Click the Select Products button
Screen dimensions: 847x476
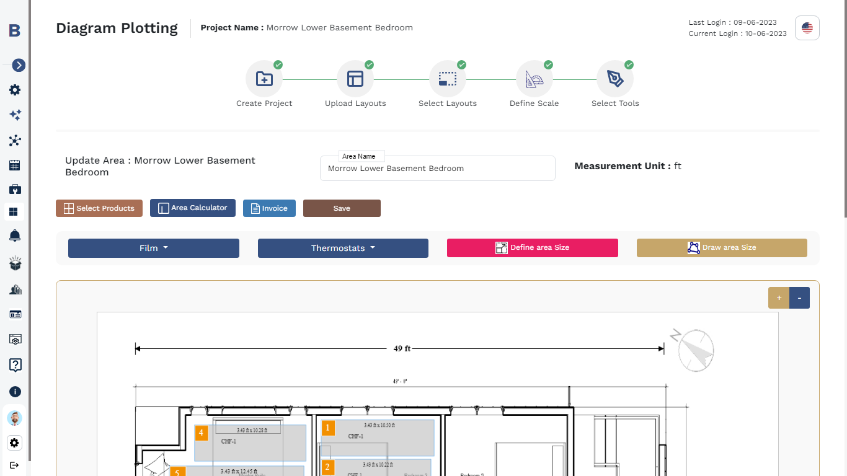pyautogui.click(x=99, y=208)
